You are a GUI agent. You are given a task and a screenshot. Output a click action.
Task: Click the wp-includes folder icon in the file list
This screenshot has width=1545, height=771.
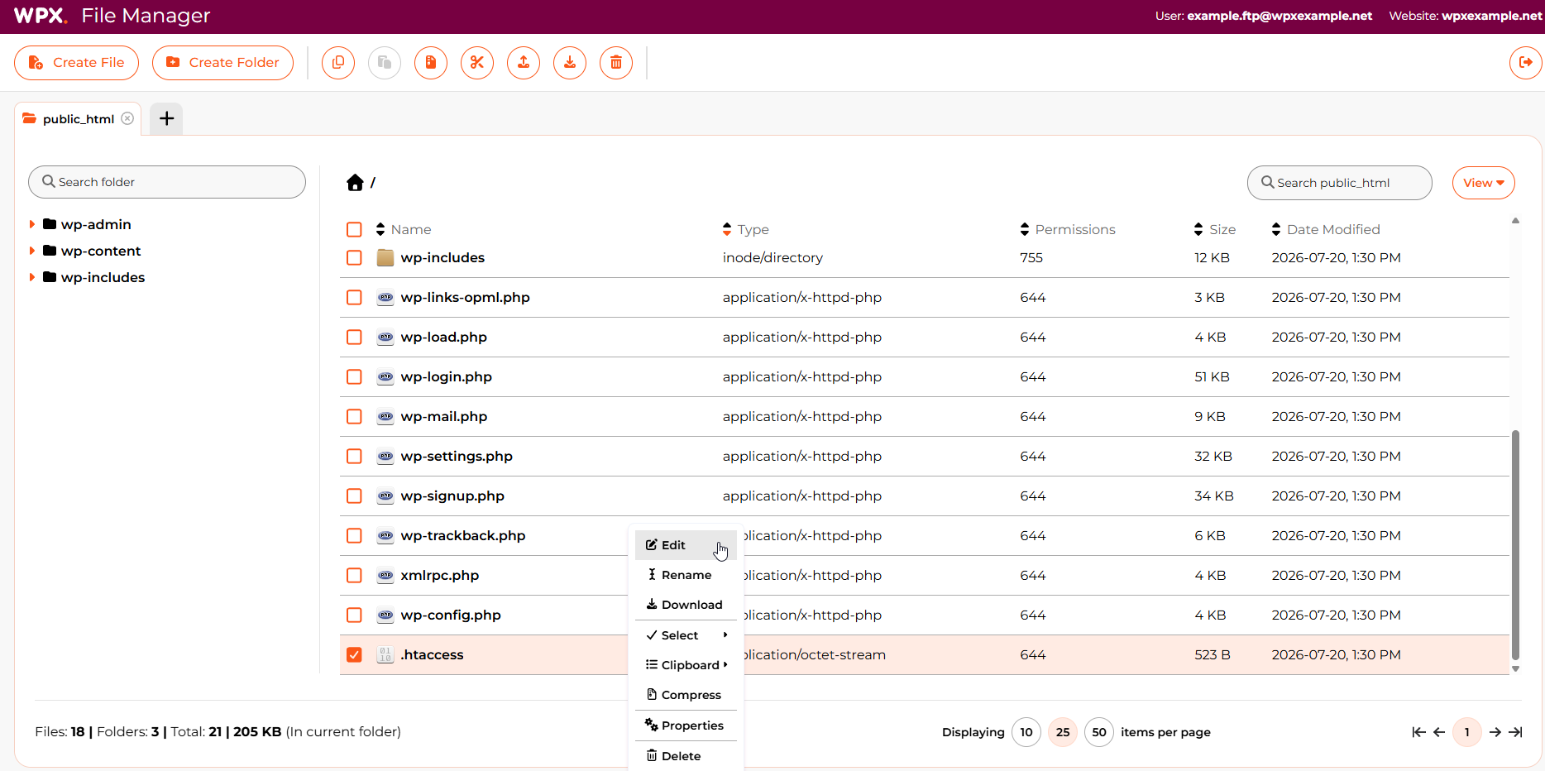click(x=385, y=258)
